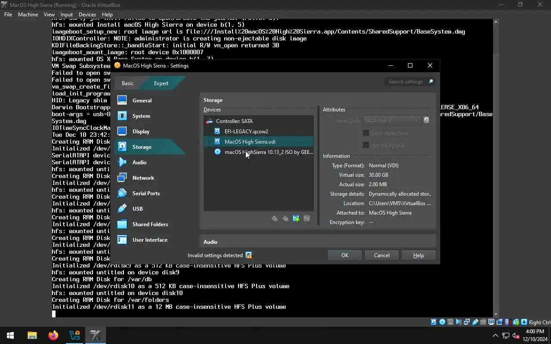Image resolution: width=551 pixels, height=344 pixels.
Task: Open the System settings category
Action: point(150,116)
